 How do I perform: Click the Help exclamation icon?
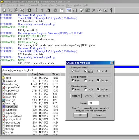tap(111, 10)
